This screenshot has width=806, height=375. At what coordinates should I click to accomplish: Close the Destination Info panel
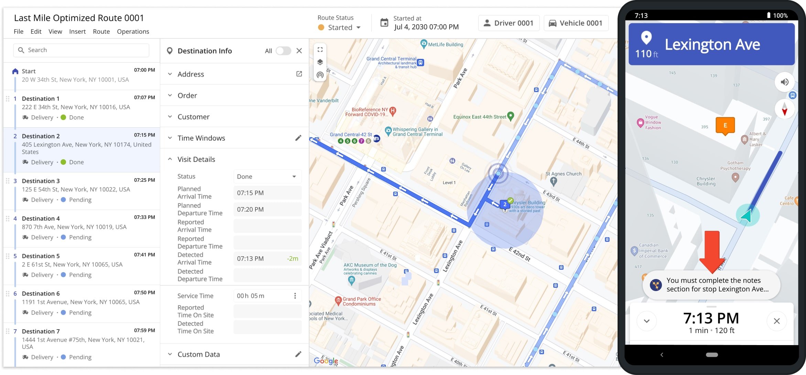point(299,51)
